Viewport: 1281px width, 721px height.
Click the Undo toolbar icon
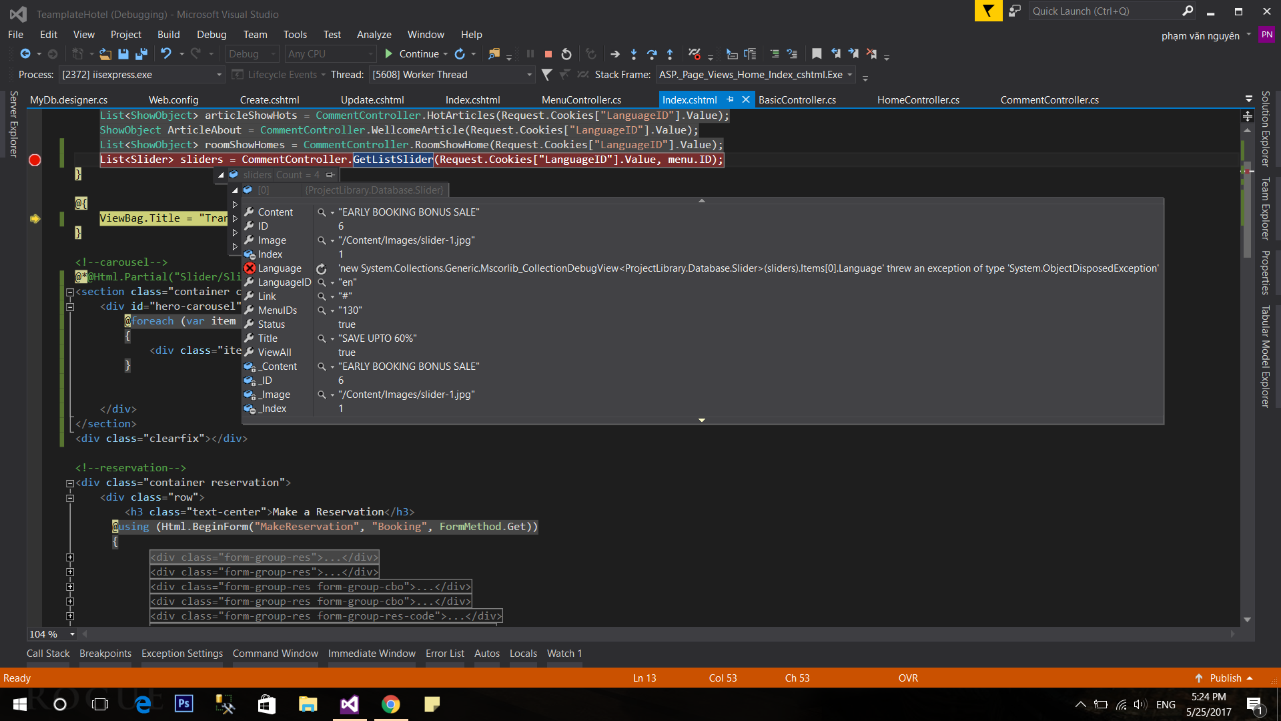(166, 54)
